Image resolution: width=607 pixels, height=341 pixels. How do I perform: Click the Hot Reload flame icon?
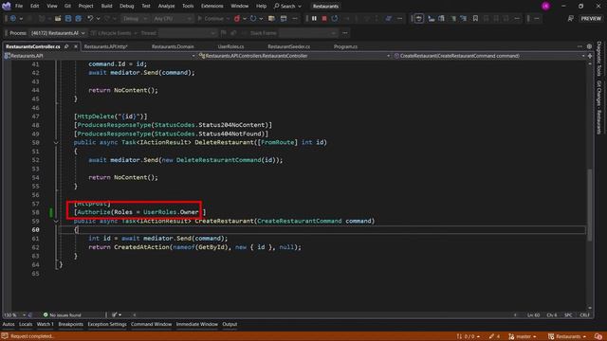tap(237, 18)
